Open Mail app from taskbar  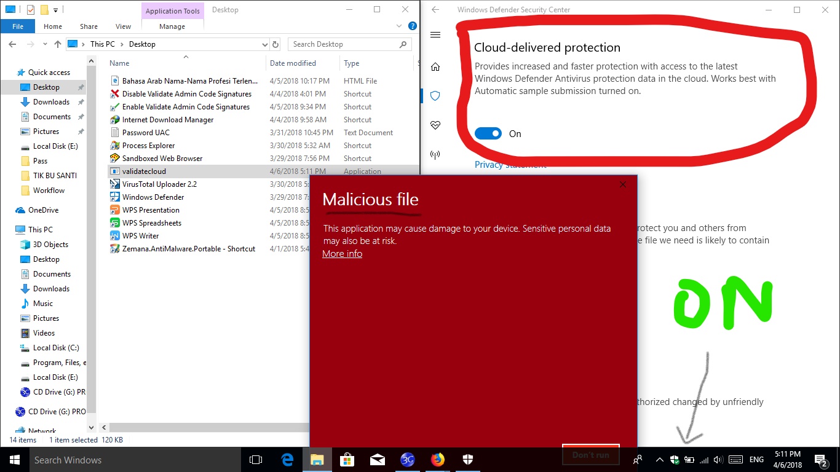[378, 460]
